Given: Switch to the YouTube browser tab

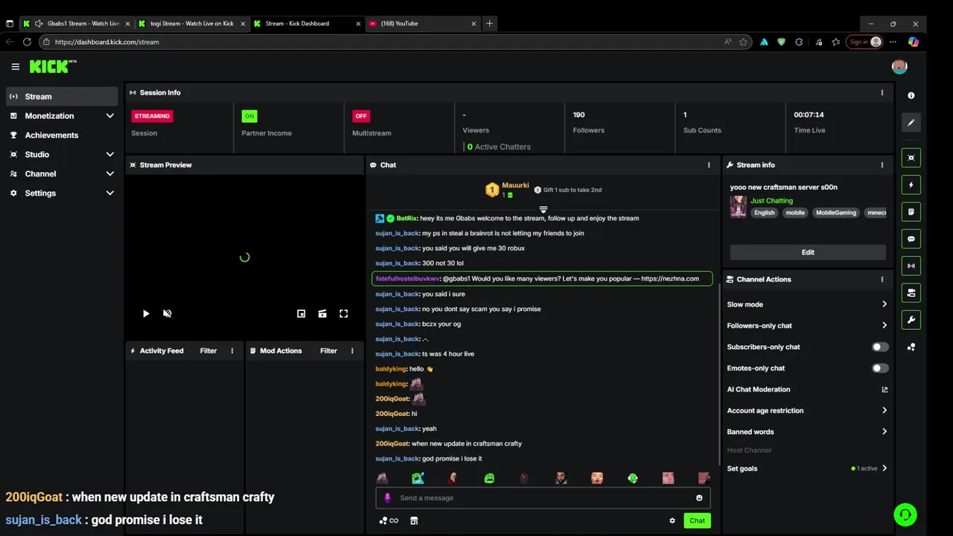Looking at the screenshot, I should (x=421, y=23).
